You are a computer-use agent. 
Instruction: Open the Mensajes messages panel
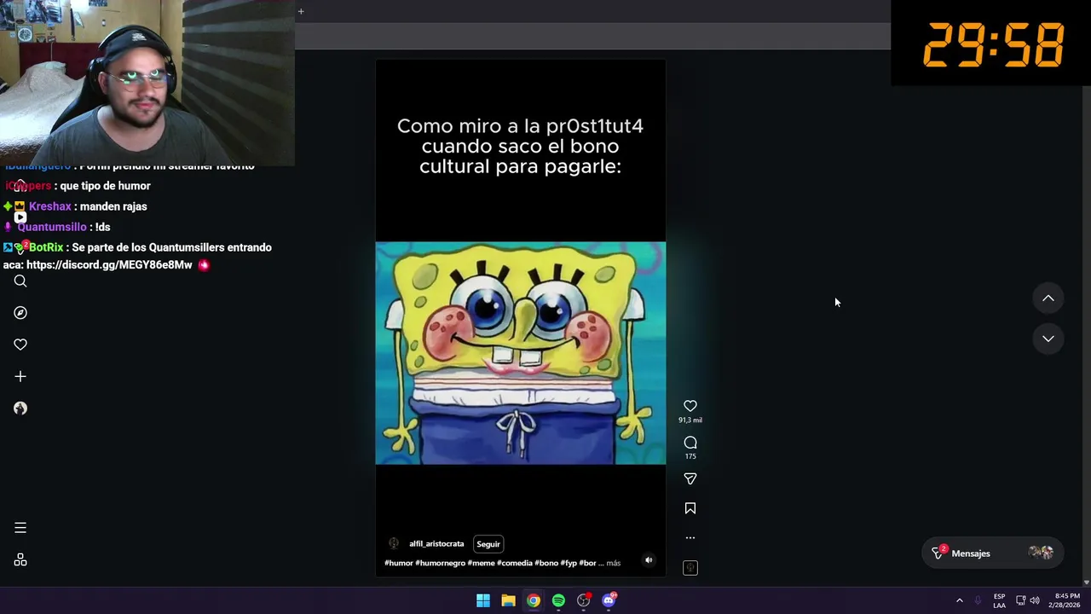pyautogui.click(x=992, y=553)
